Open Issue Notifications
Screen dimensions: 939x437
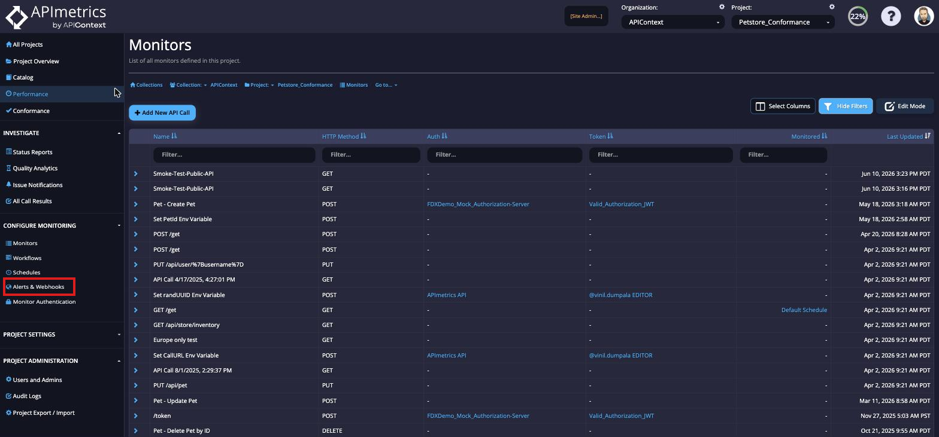tap(34, 185)
